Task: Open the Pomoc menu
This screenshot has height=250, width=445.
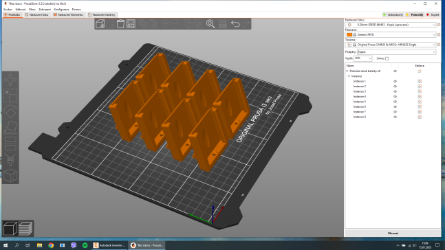Action: 76,10
